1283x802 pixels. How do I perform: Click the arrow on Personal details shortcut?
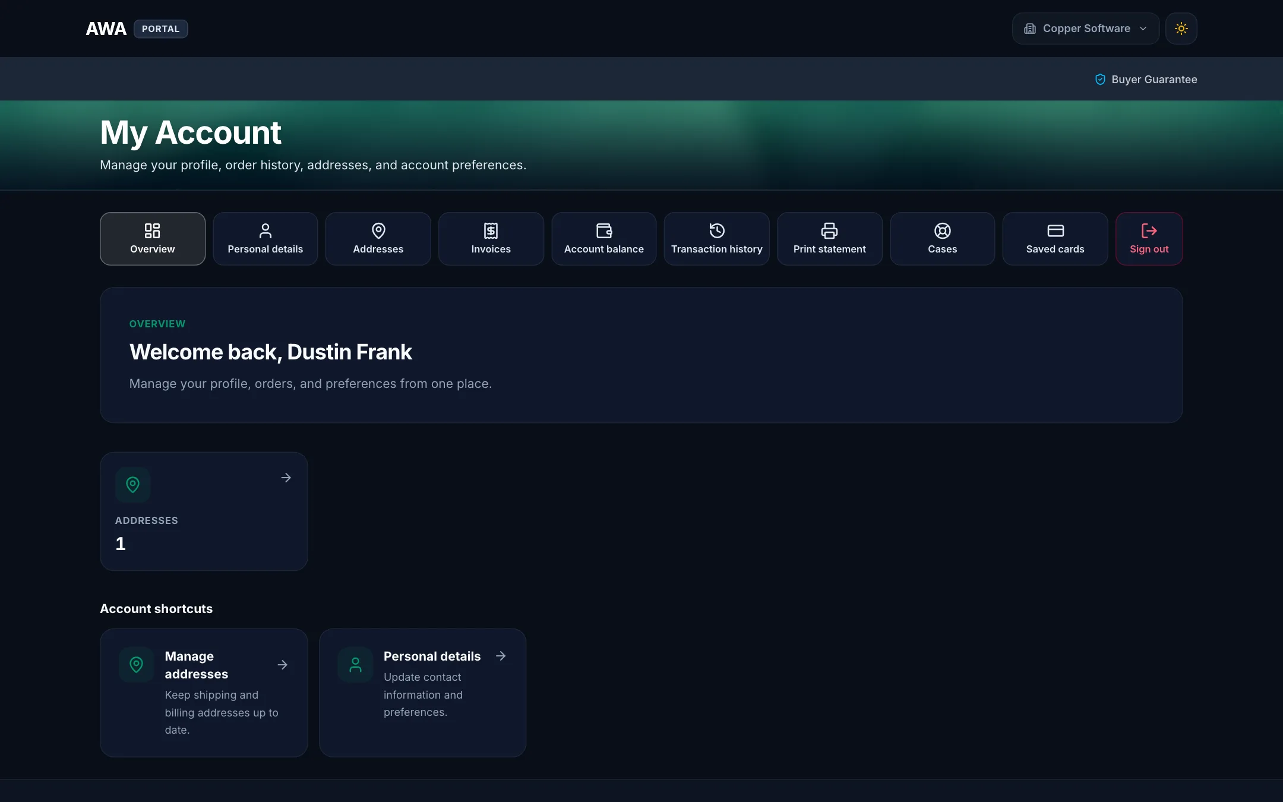(x=501, y=656)
